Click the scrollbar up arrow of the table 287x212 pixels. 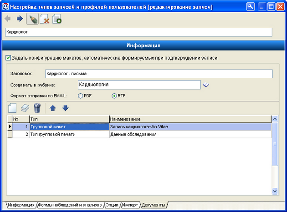click(x=275, y=119)
